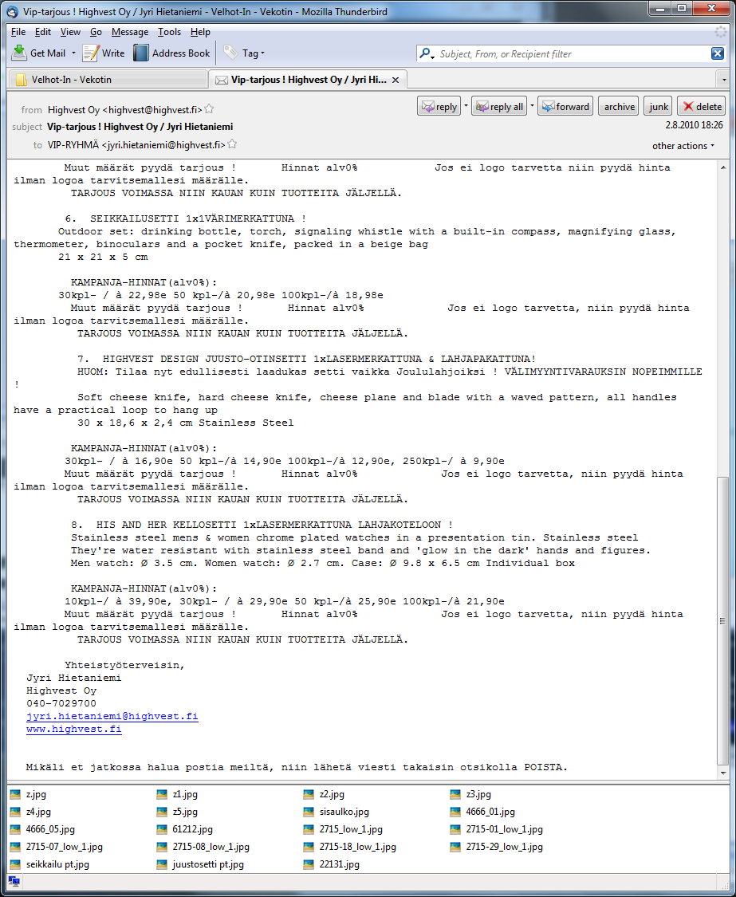Toggle star next to recipient VIP-RYHMÄ address
This screenshot has width=736, height=897.
233,144
